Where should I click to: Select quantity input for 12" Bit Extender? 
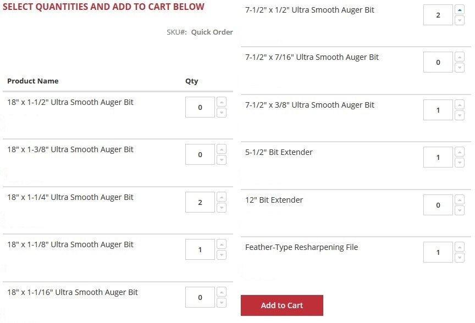(x=438, y=205)
